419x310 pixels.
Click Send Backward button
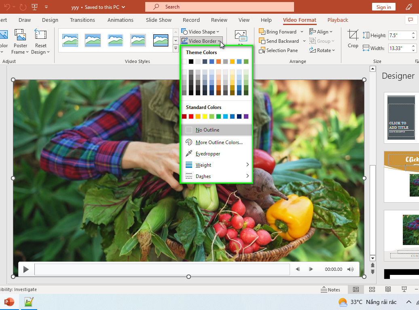(x=279, y=41)
